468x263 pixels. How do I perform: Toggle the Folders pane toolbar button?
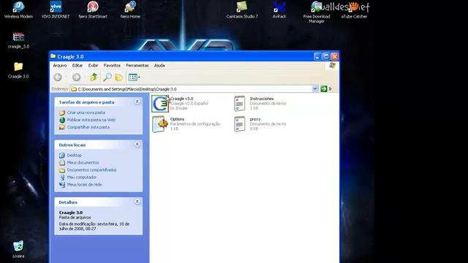point(118,77)
